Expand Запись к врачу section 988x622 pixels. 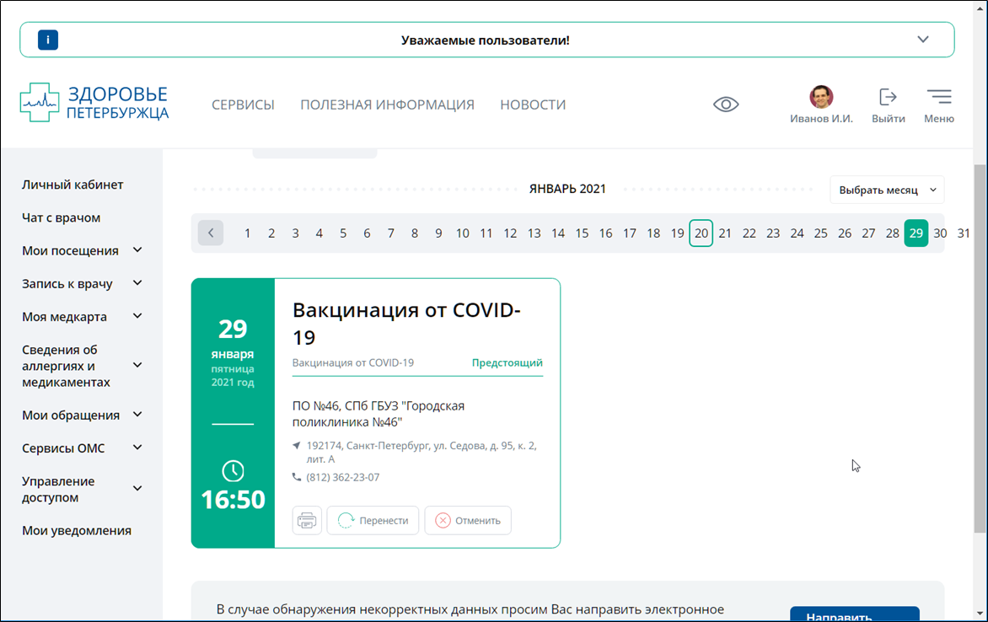(137, 283)
